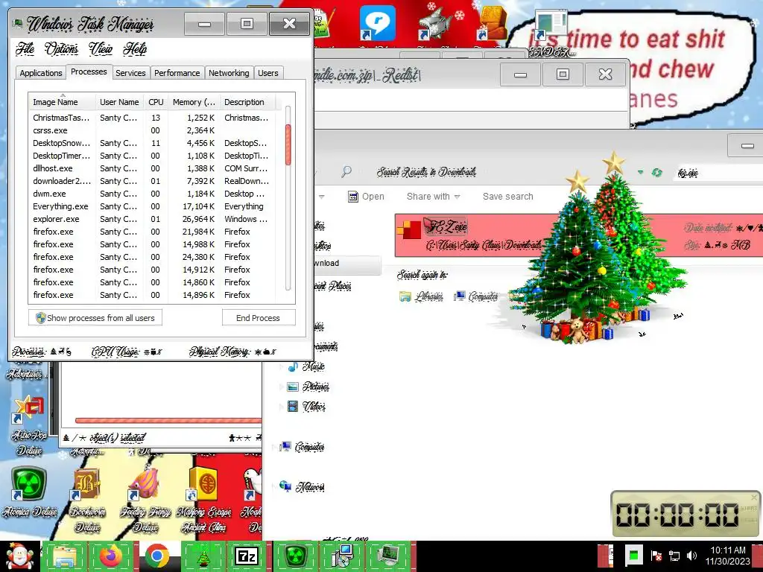Click Save search in Explorer toolbar
The width and height of the screenshot is (763, 572).
(507, 197)
